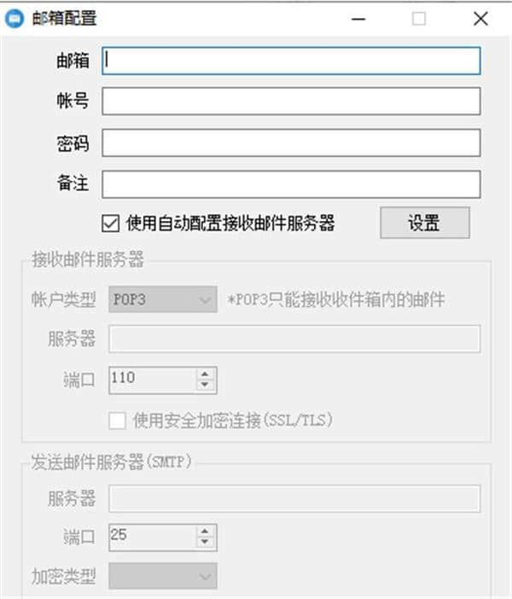This screenshot has width=512, height=599.
Task: Click the mail app icon in title bar
Action: (x=15, y=19)
